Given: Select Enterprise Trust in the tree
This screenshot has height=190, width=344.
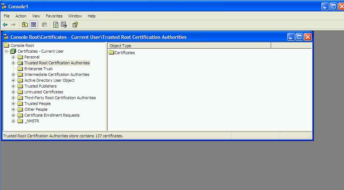Looking at the screenshot, I should (39, 69).
